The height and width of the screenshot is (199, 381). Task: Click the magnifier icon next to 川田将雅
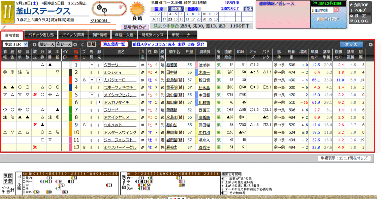(x=336, y=10)
